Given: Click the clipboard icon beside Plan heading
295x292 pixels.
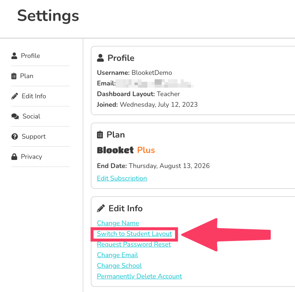Looking at the screenshot, I should click(x=100, y=135).
